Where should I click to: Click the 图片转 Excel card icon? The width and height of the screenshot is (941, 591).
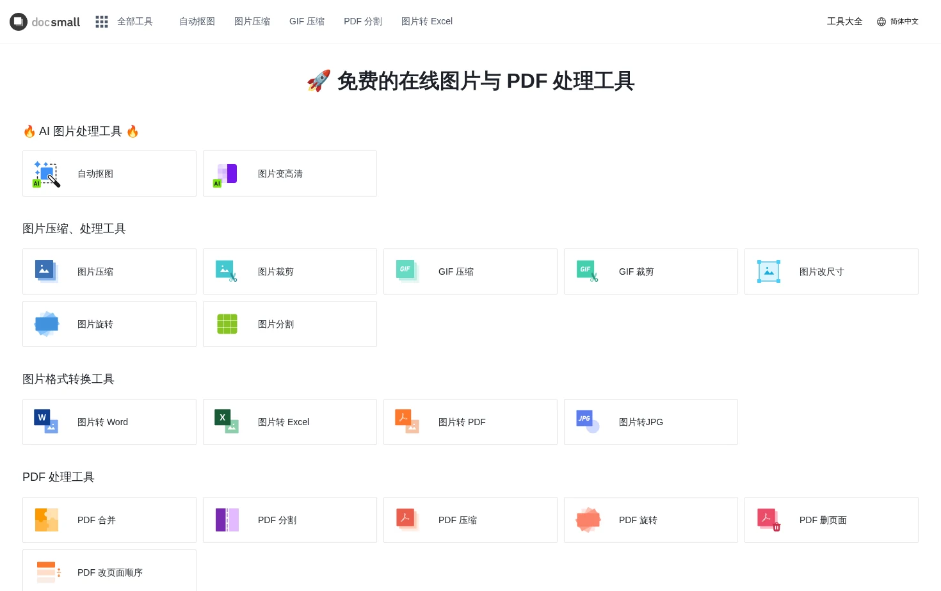[227, 422]
